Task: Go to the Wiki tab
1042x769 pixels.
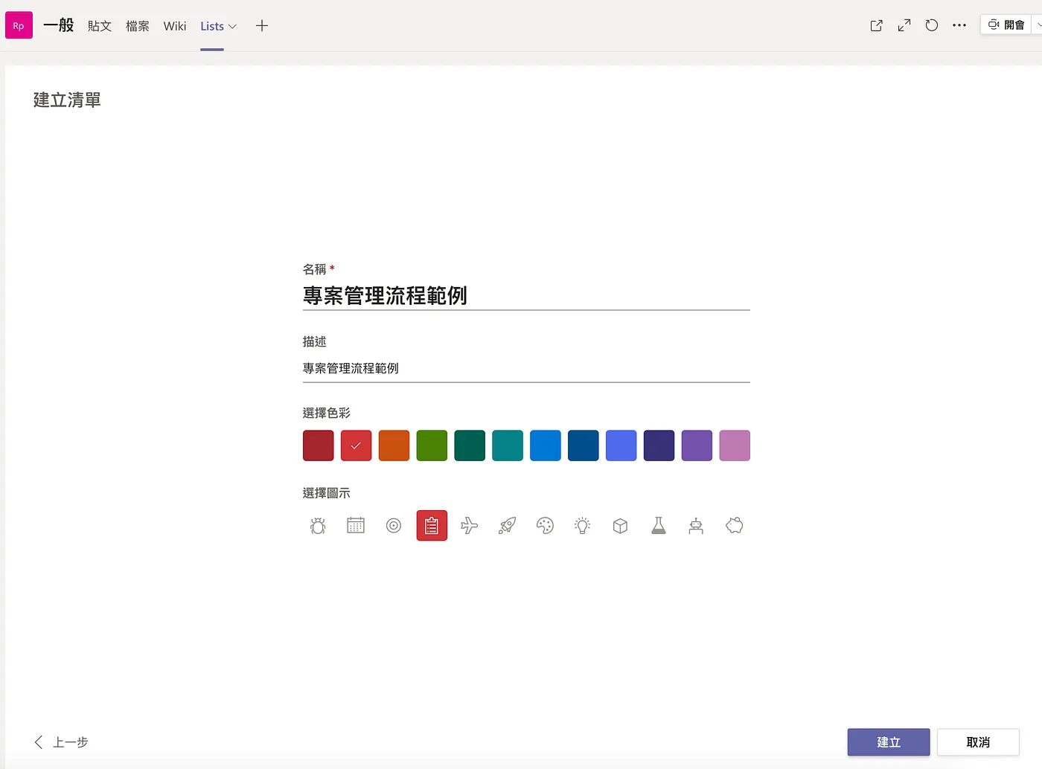Action: click(x=175, y=26)
